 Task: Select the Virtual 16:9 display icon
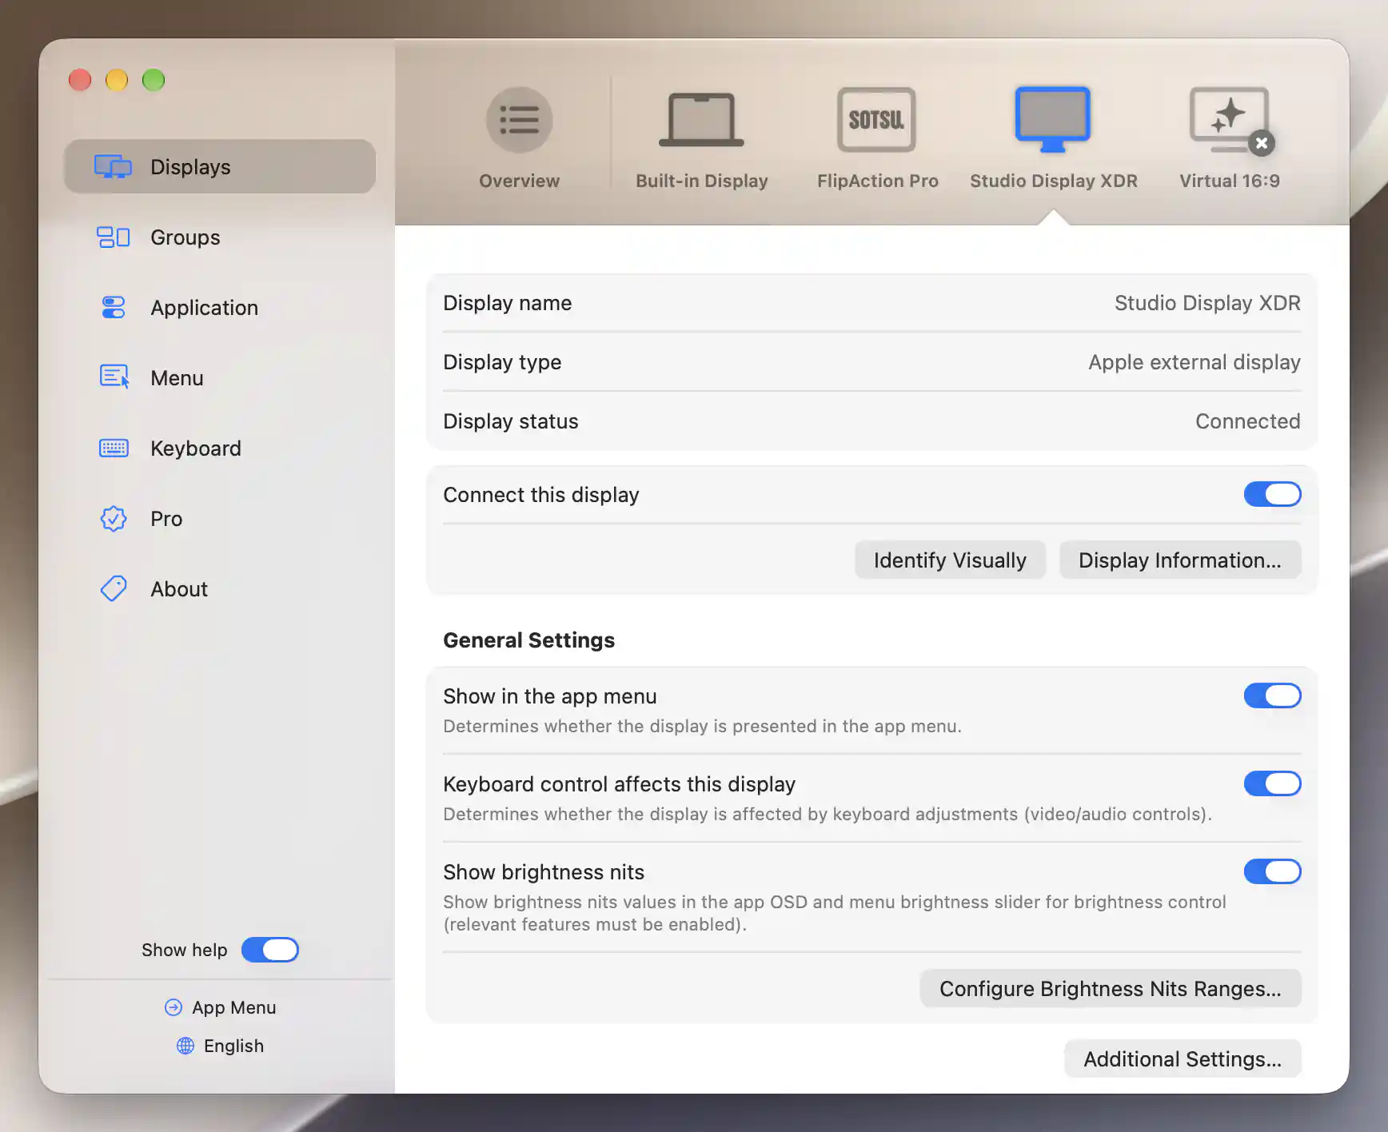click(1229, 120)
